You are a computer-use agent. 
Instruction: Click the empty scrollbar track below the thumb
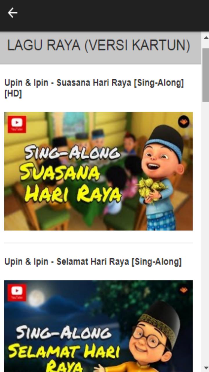point(206,233)
